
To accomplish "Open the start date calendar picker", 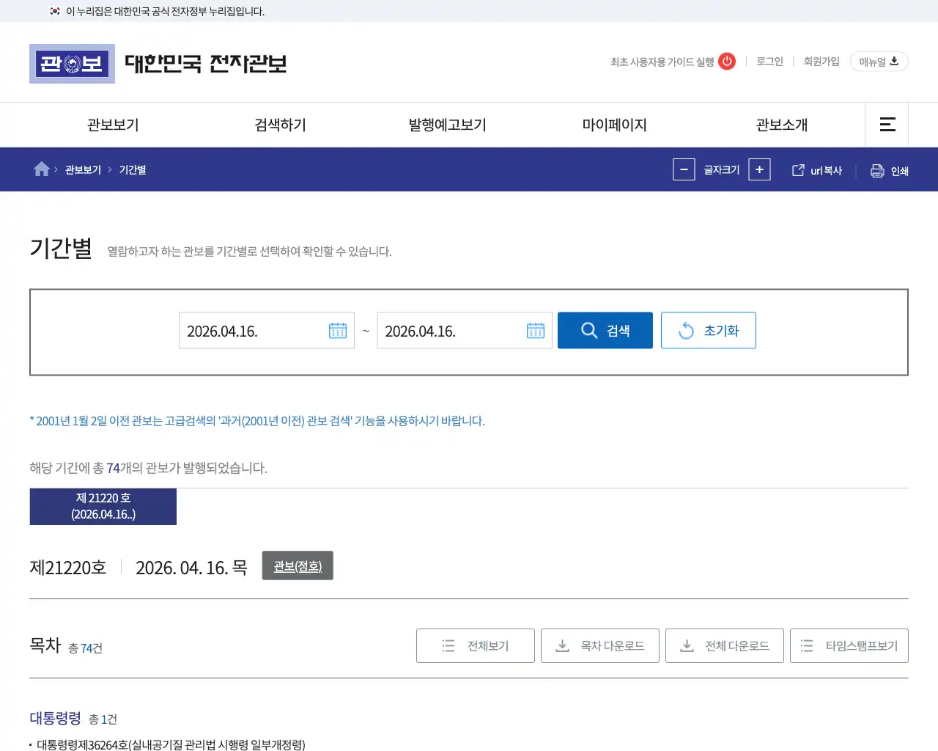I will coord(338,330).
